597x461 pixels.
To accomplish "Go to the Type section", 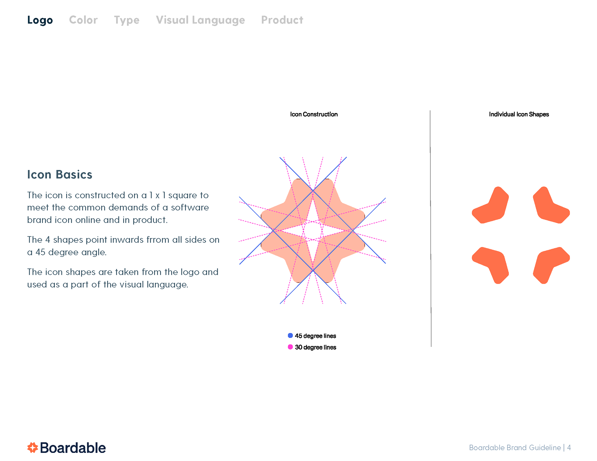I will [x=127, y=20].
